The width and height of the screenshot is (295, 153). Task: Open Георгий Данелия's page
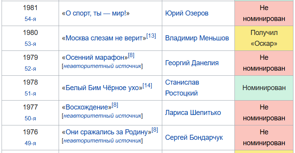192,63
